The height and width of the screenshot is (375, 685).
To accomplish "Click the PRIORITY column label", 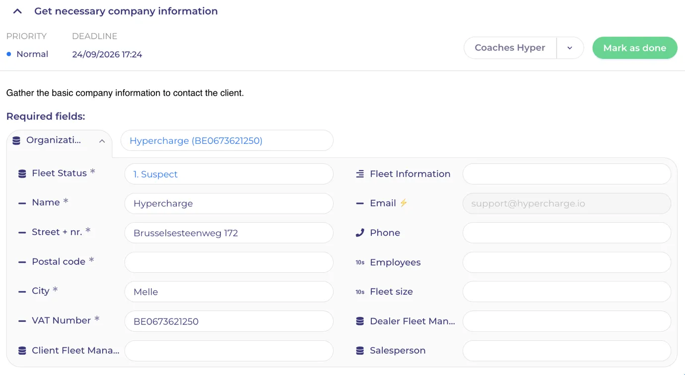I will 26,36.
